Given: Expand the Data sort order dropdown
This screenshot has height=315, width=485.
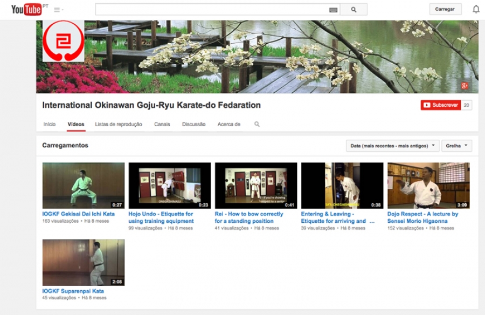Looking at the screenshot, I should click(392, 146).
